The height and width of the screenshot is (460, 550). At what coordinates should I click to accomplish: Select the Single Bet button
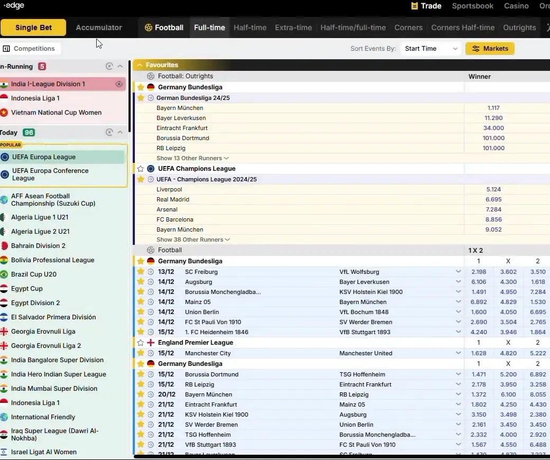[33, 27]
